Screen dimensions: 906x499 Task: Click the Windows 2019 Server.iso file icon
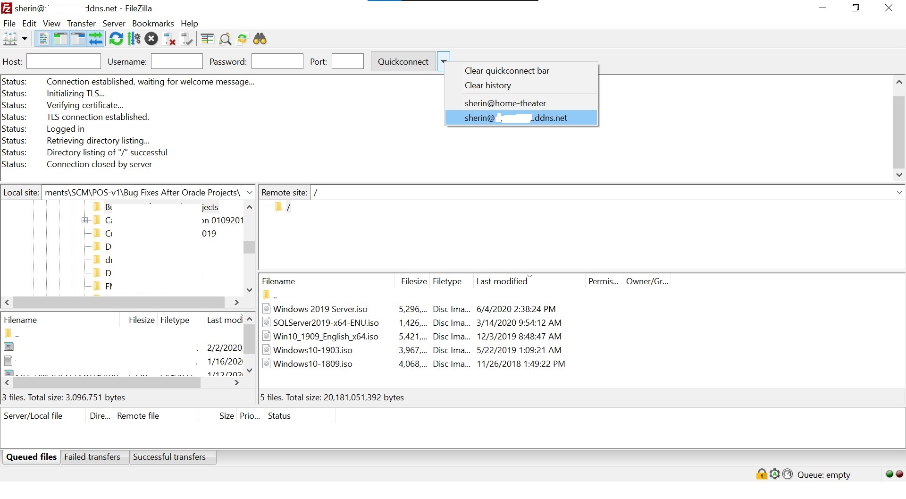tap(266, 309)
